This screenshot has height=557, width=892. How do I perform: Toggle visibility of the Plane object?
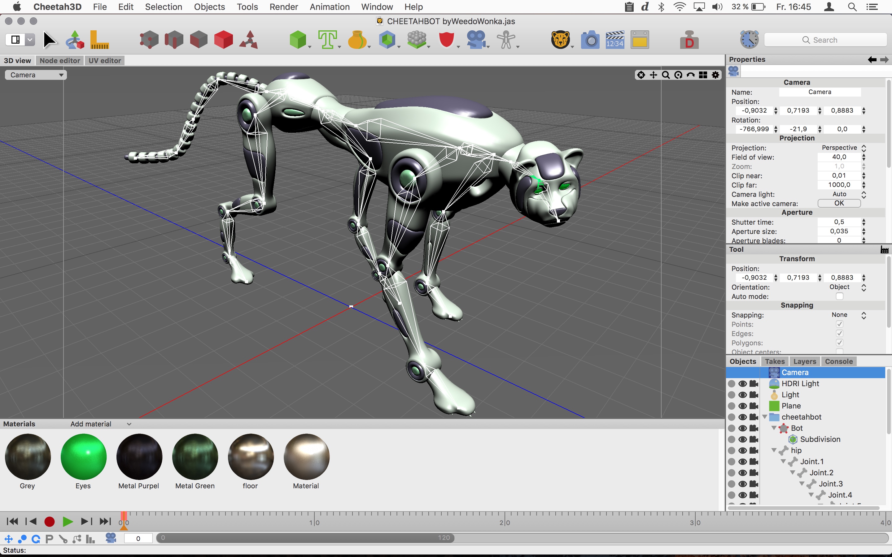pyautogui.click(x=743, y=406)
